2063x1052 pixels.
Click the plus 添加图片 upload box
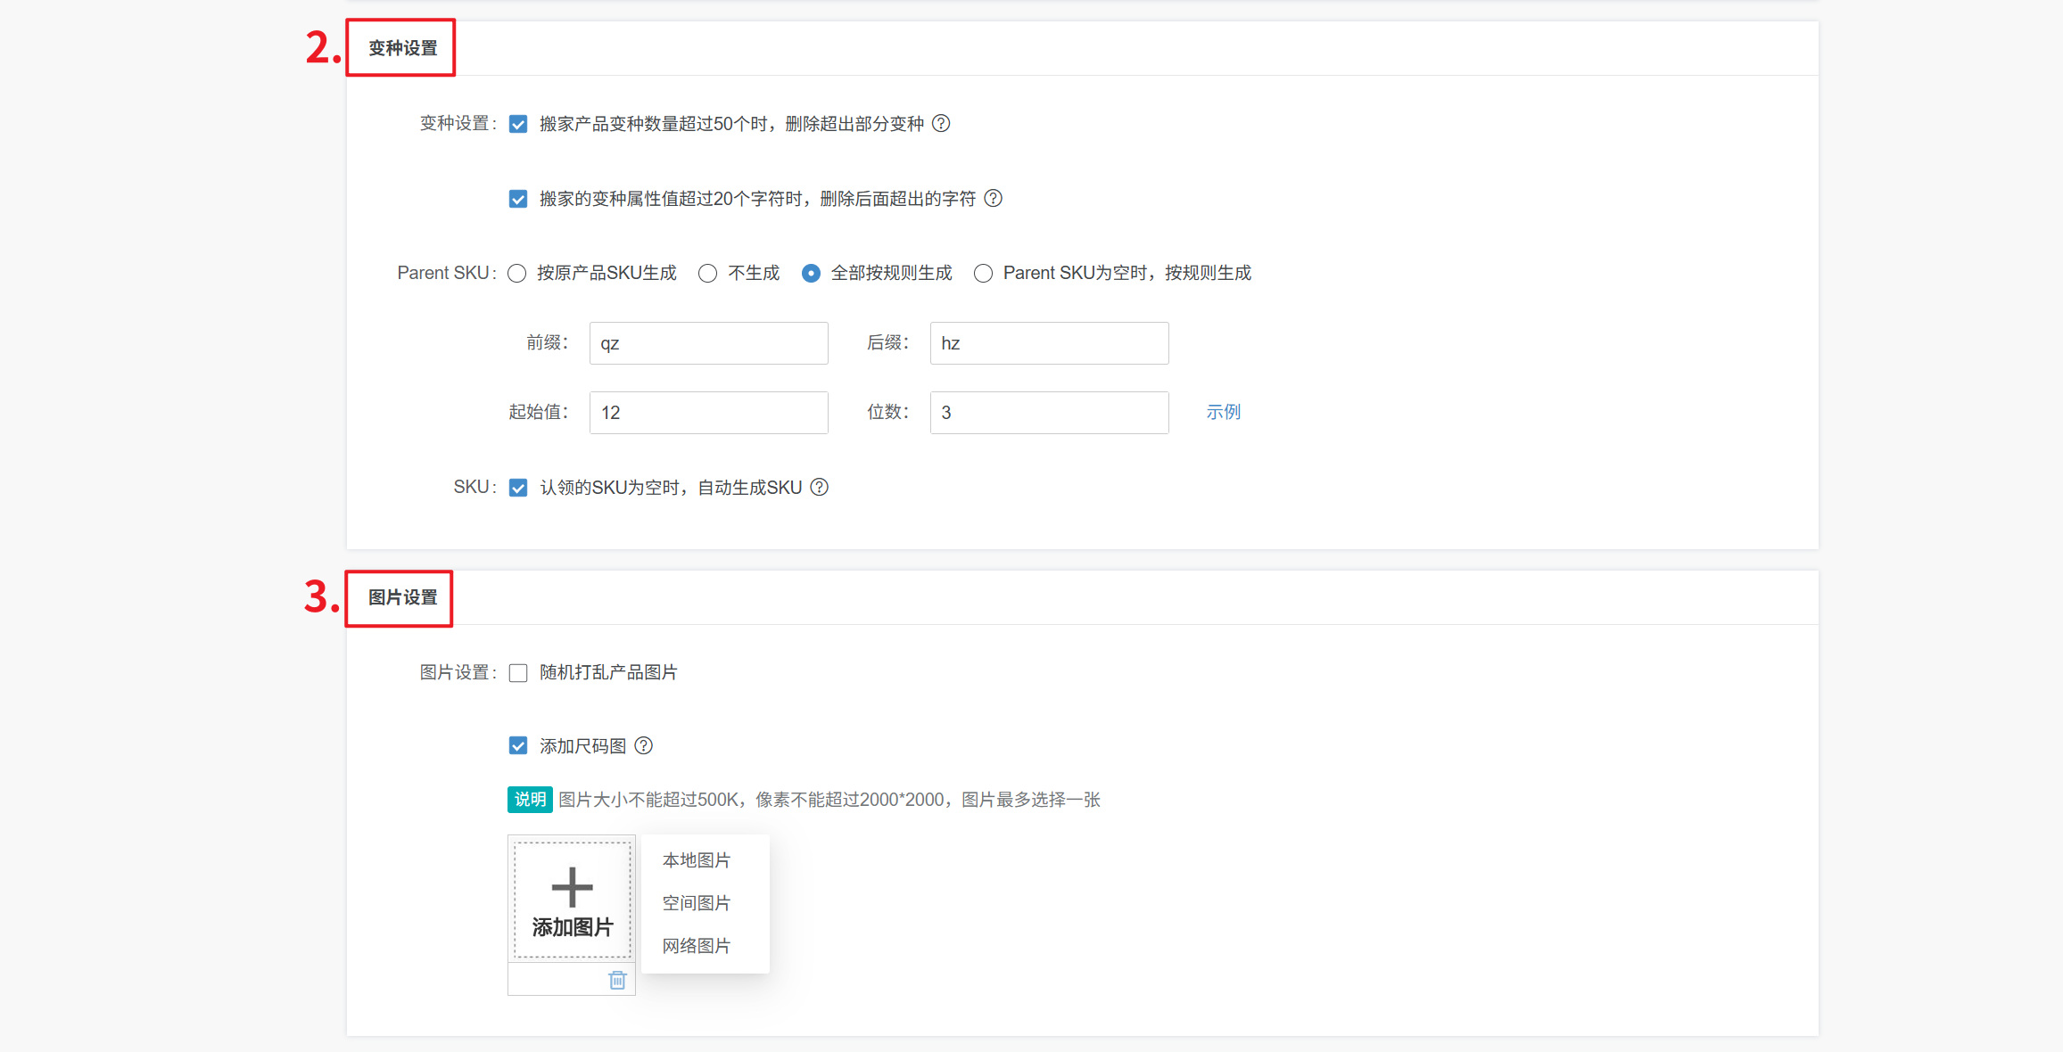tap(572, 900)
